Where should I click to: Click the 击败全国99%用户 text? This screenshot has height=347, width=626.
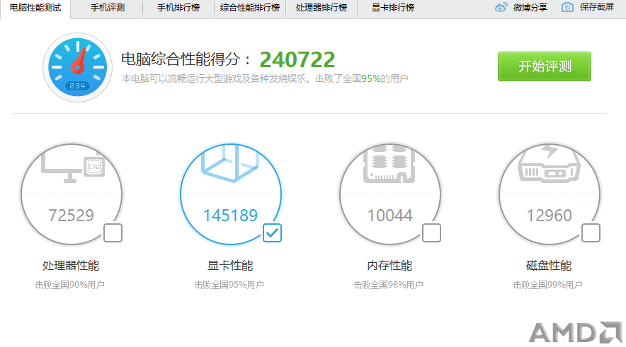(x=548, y=285)
